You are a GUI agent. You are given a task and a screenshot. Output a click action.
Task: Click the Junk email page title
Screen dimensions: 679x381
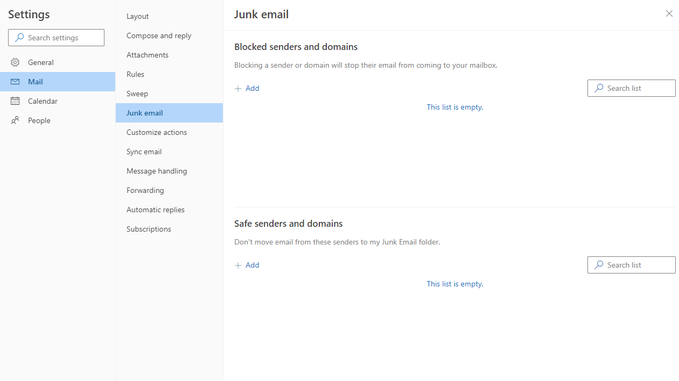click(261, 15)
